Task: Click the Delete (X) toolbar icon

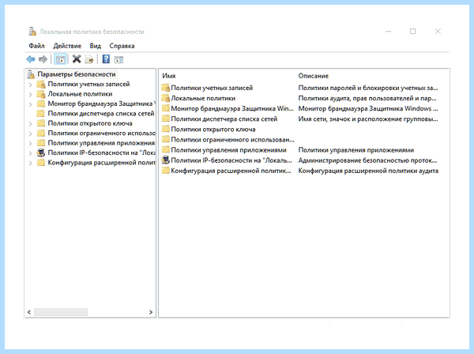Action: click(x=77, y=59)
